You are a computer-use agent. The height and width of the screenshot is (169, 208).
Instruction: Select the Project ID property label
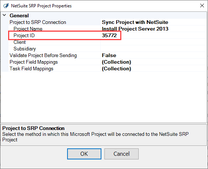click(24, 35)
